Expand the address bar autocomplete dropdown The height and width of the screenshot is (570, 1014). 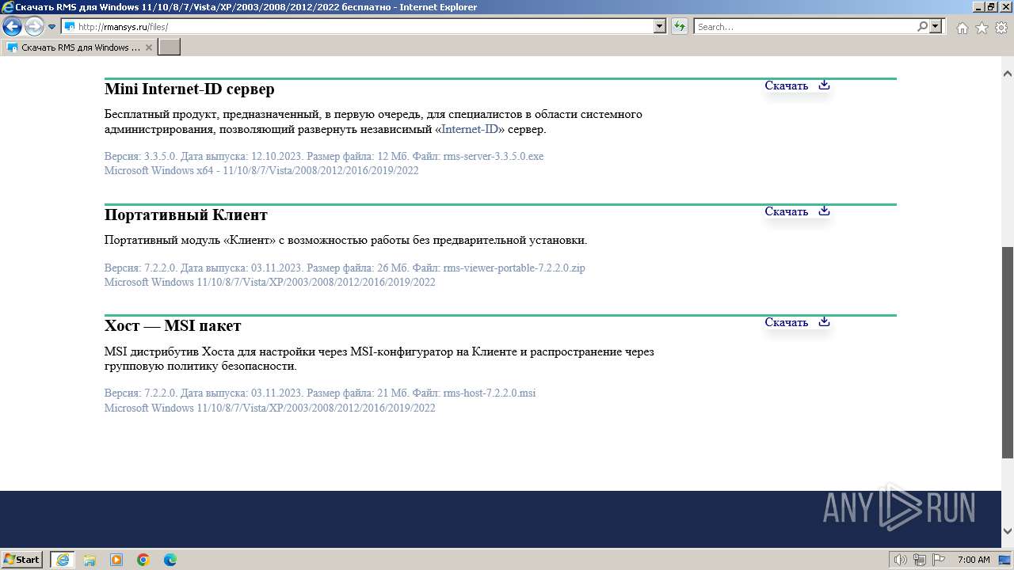coord(660,27)
